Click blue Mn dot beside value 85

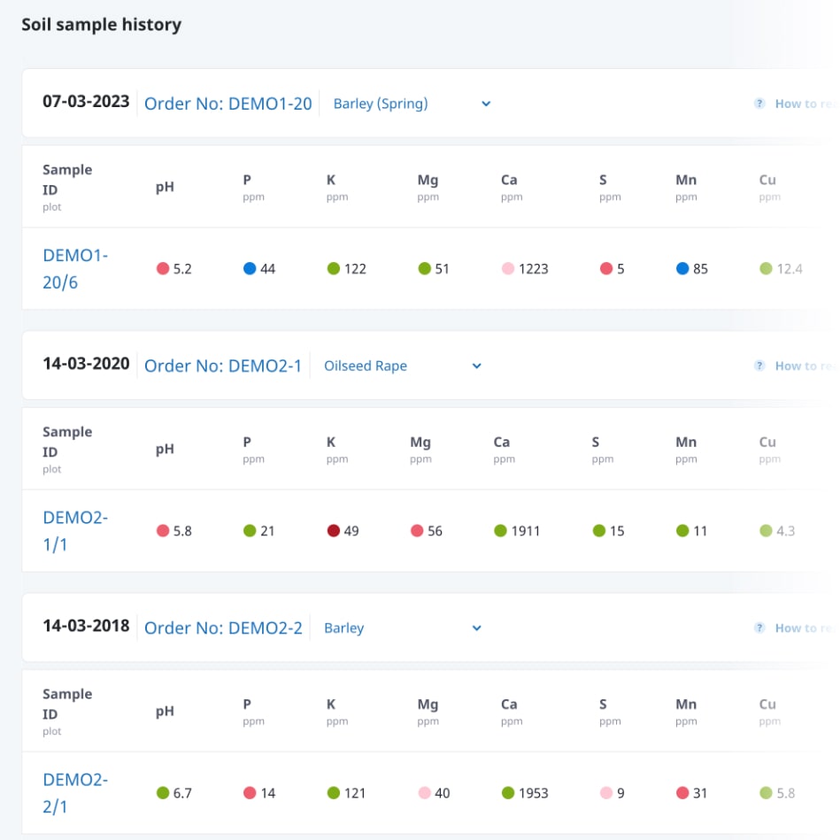pyautogui.click(x=682, y=268)
